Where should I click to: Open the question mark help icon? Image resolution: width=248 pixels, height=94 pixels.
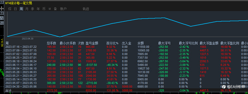[x=2, y=13]
